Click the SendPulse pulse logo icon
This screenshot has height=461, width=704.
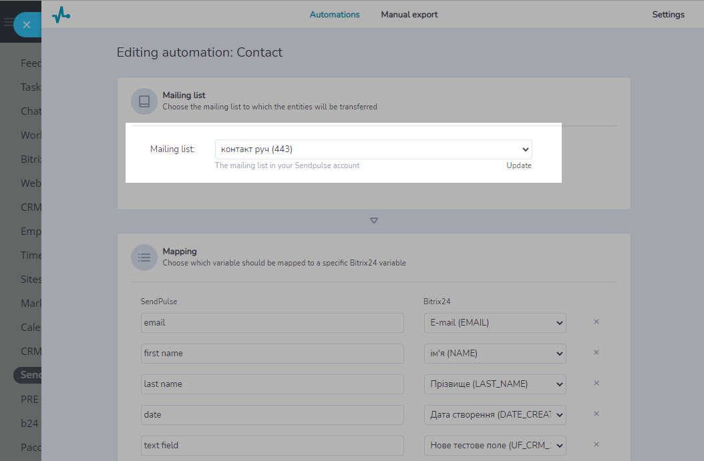coord(61,14)
